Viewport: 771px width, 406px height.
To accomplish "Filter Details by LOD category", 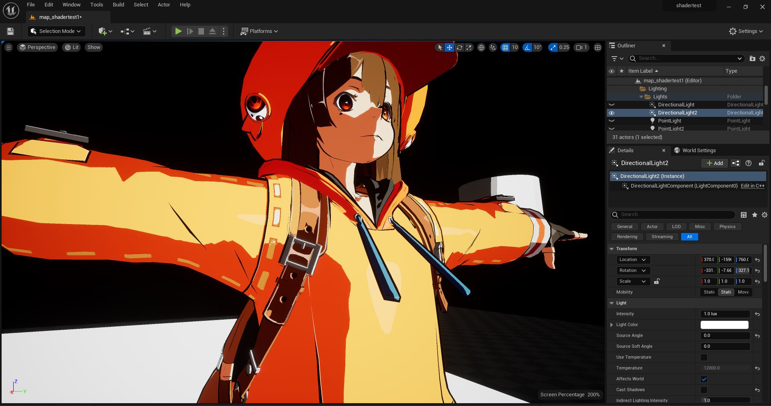I will pyautogui.click(x=676, y=226).
